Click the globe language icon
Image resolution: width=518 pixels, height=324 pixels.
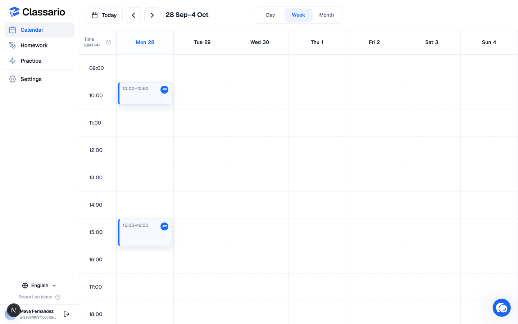click(x=25, y=285)
